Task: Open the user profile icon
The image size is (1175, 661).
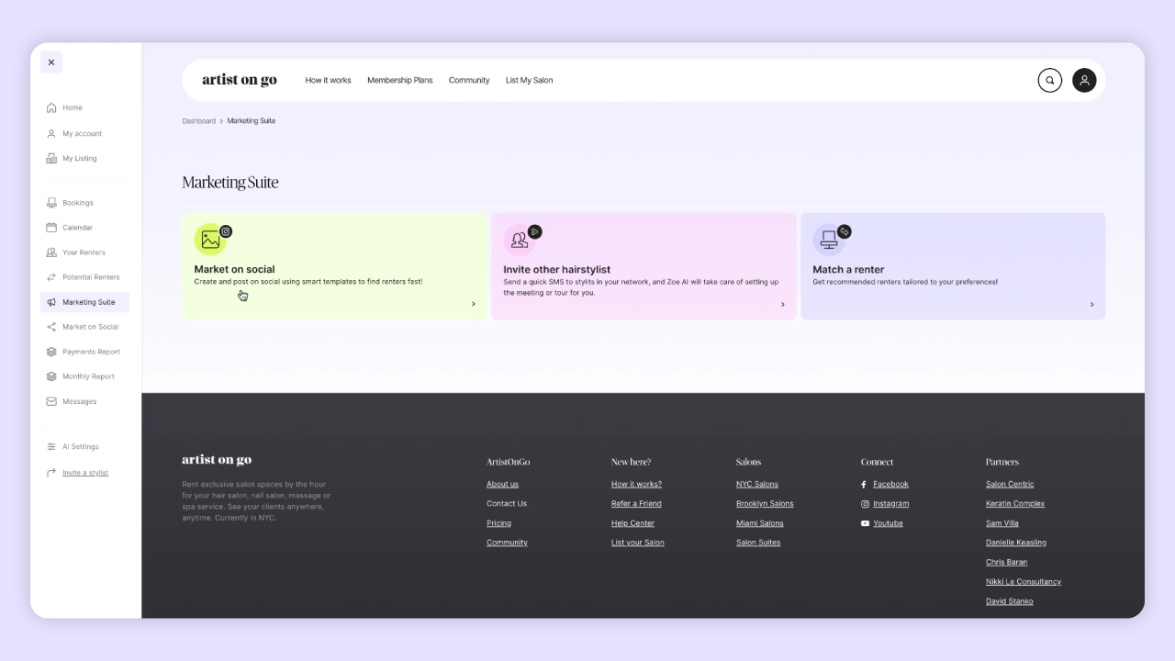Action: (1084, 80)
